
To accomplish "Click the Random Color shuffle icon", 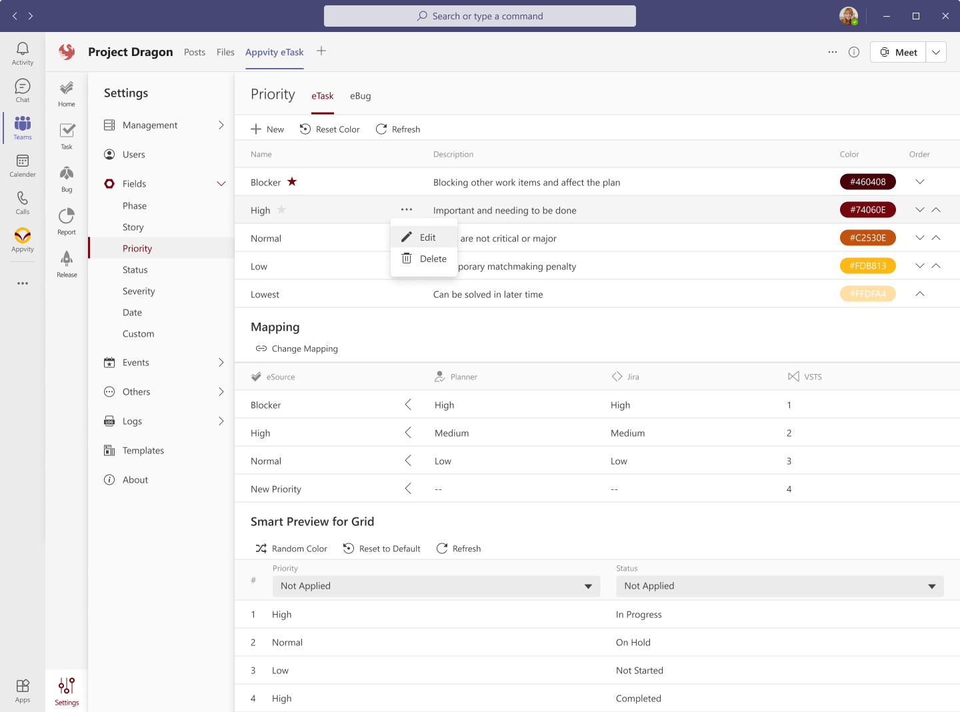I will tap(261, 549).
